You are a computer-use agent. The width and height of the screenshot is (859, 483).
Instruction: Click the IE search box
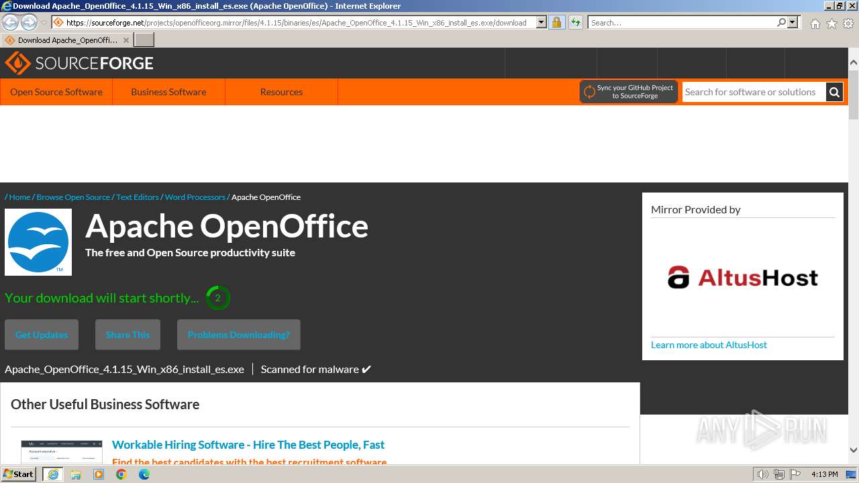tap(682, 23)
